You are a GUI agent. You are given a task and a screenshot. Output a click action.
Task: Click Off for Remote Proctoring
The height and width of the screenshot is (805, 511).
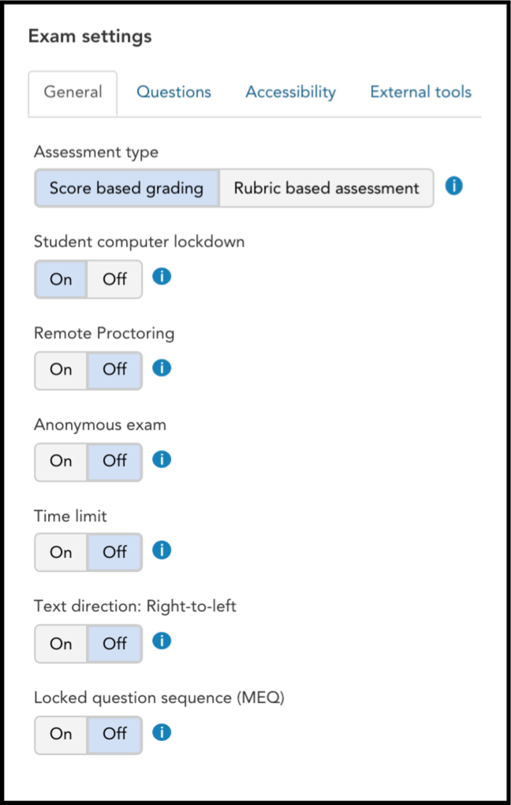pos(114,370)
